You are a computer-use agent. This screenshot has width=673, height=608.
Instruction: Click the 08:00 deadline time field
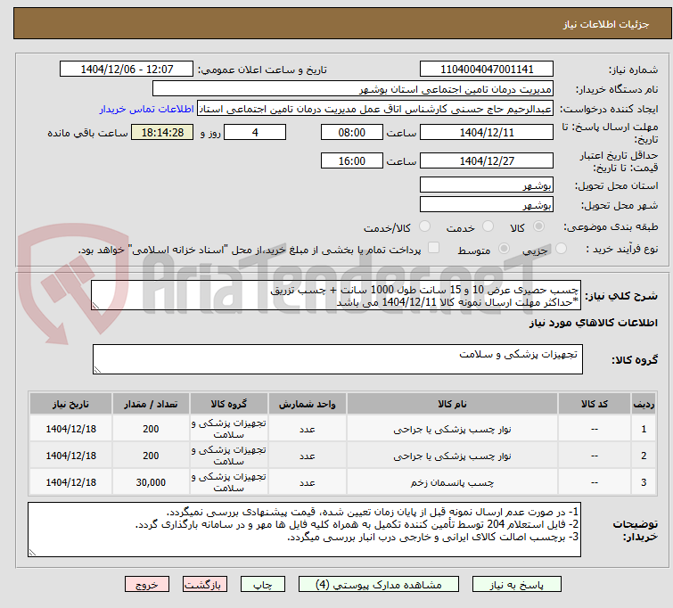352,132
